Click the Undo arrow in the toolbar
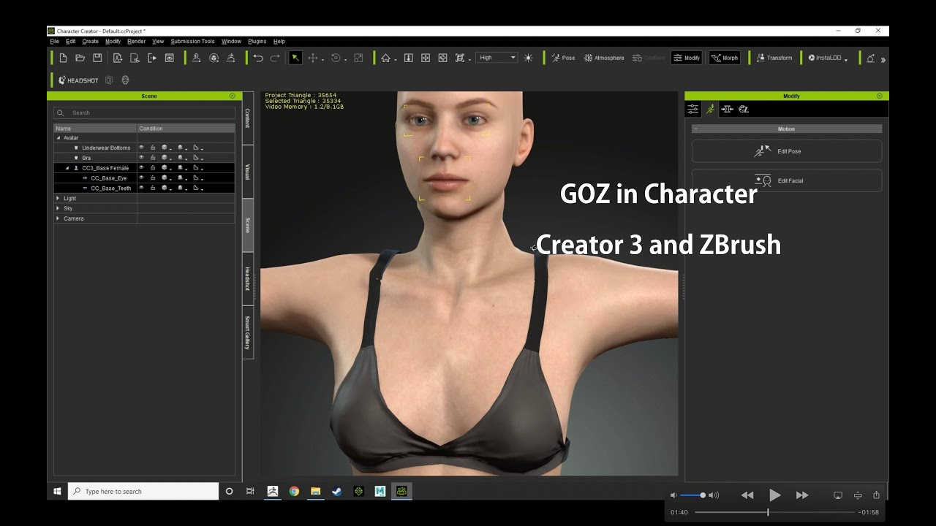The width and height of the screenshot is (936, 526). coord(258,58)
